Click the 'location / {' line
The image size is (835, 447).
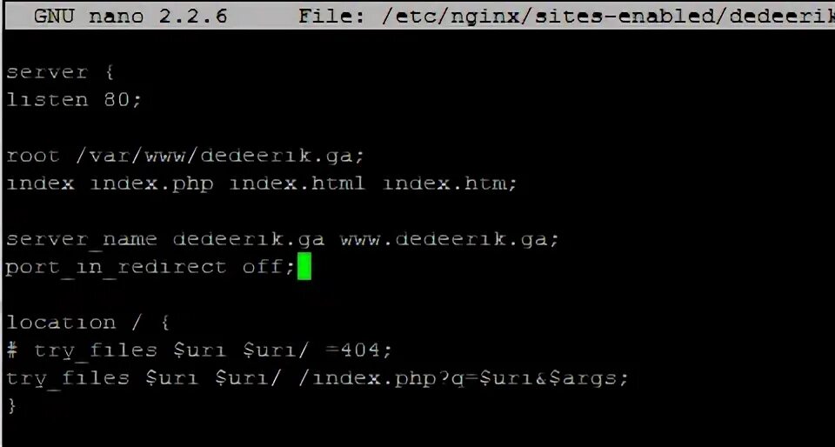(88, 323)
